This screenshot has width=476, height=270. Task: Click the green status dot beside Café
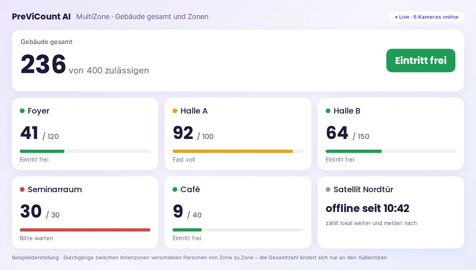coord(175,189)
